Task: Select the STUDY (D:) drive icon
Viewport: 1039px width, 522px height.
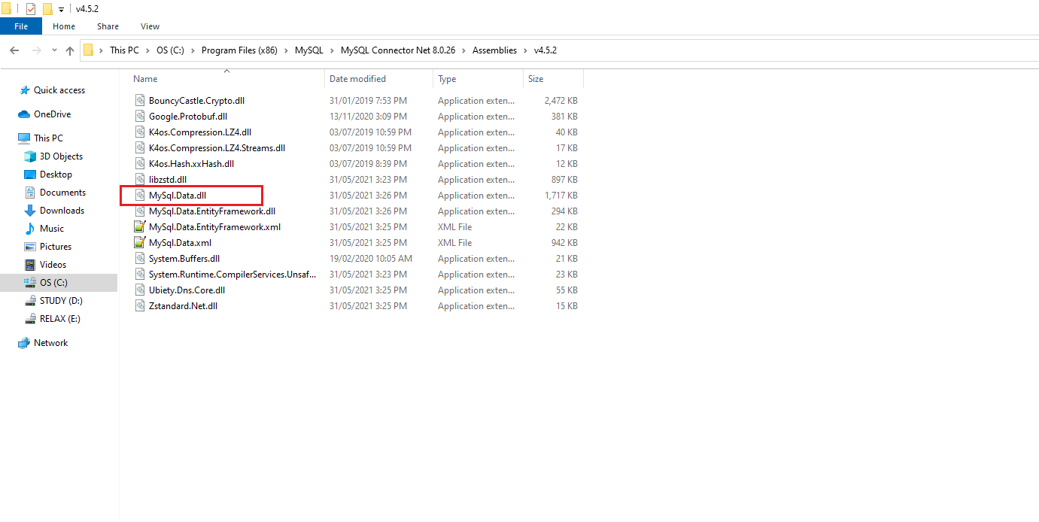Action: click(30, 301)
